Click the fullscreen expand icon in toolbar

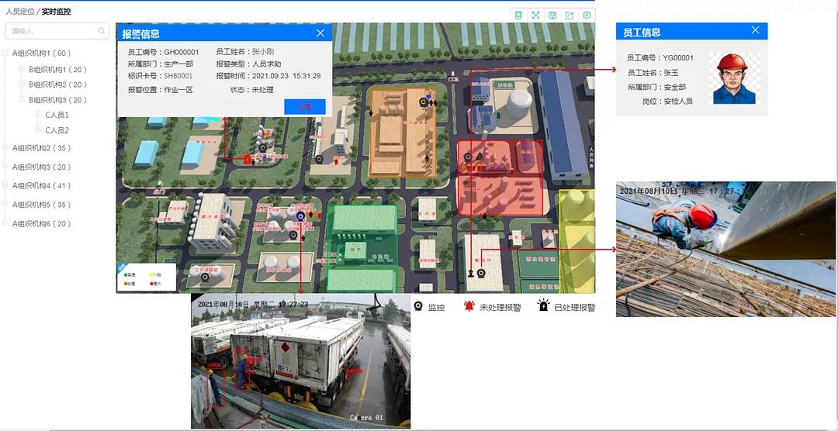click(x=535, y=16)
